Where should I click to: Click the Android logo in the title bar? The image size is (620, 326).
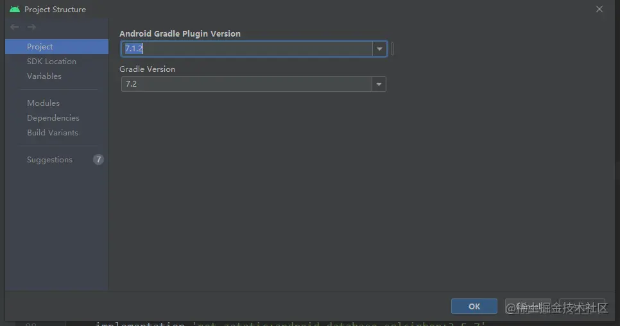15,9
